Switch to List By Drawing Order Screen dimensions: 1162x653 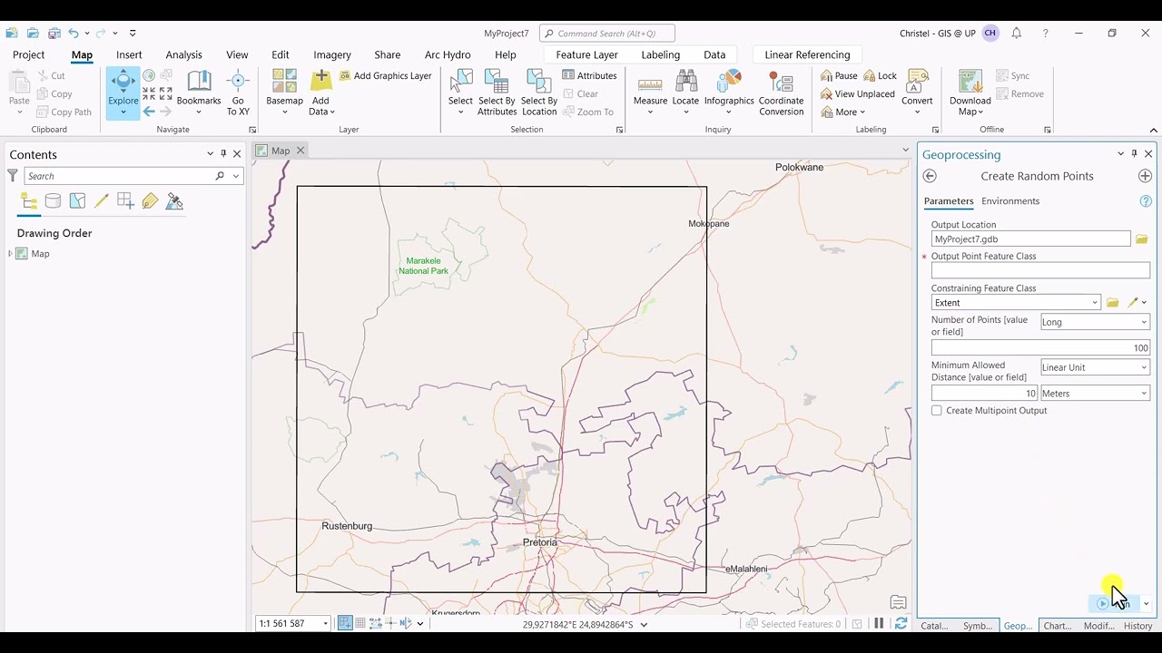coord(29,201)
